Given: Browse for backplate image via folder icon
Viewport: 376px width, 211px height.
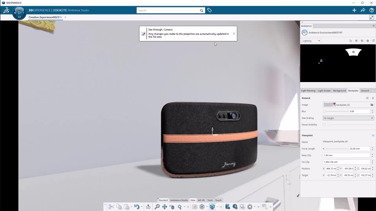Looking at the screenshot, I should pyautogui.click(x=372, y=105).
